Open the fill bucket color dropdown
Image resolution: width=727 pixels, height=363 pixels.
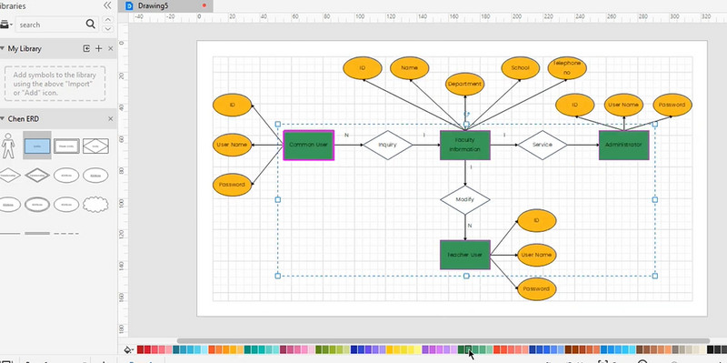129,349
